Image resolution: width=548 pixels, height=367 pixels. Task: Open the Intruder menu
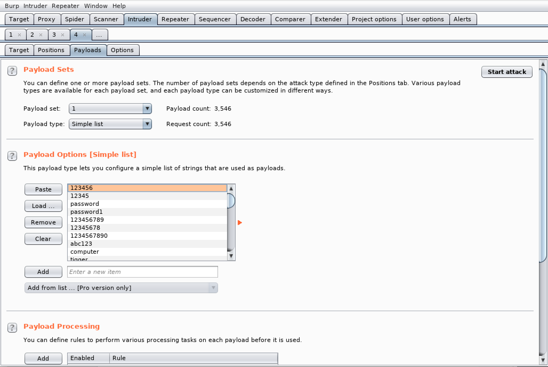coord(35,6)
